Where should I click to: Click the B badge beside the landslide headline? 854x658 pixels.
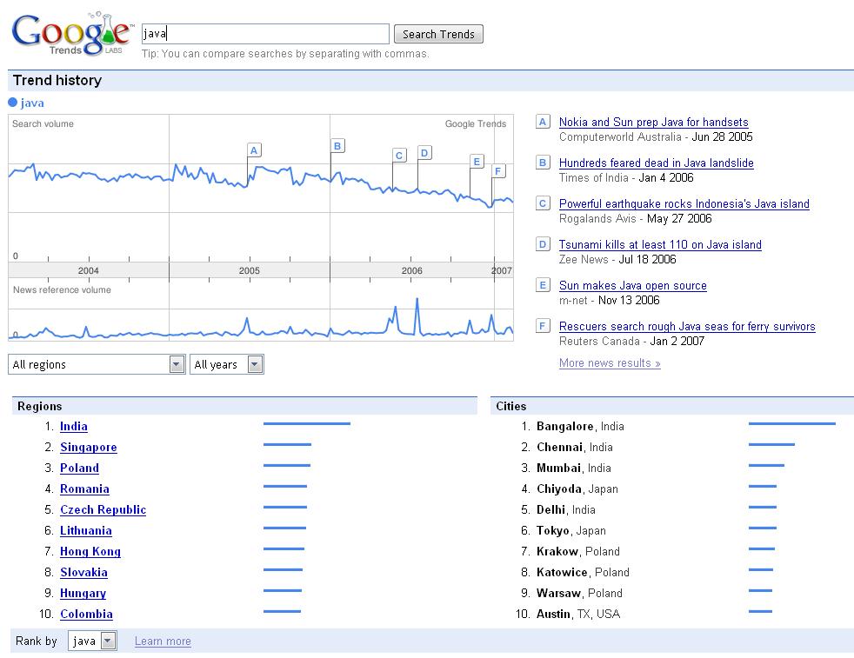[x=543, y=163]
